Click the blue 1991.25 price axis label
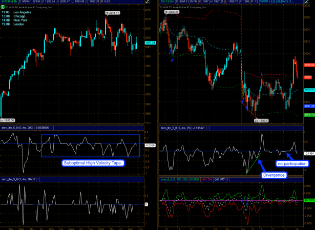The image size is (315, 230). [309, 106]
